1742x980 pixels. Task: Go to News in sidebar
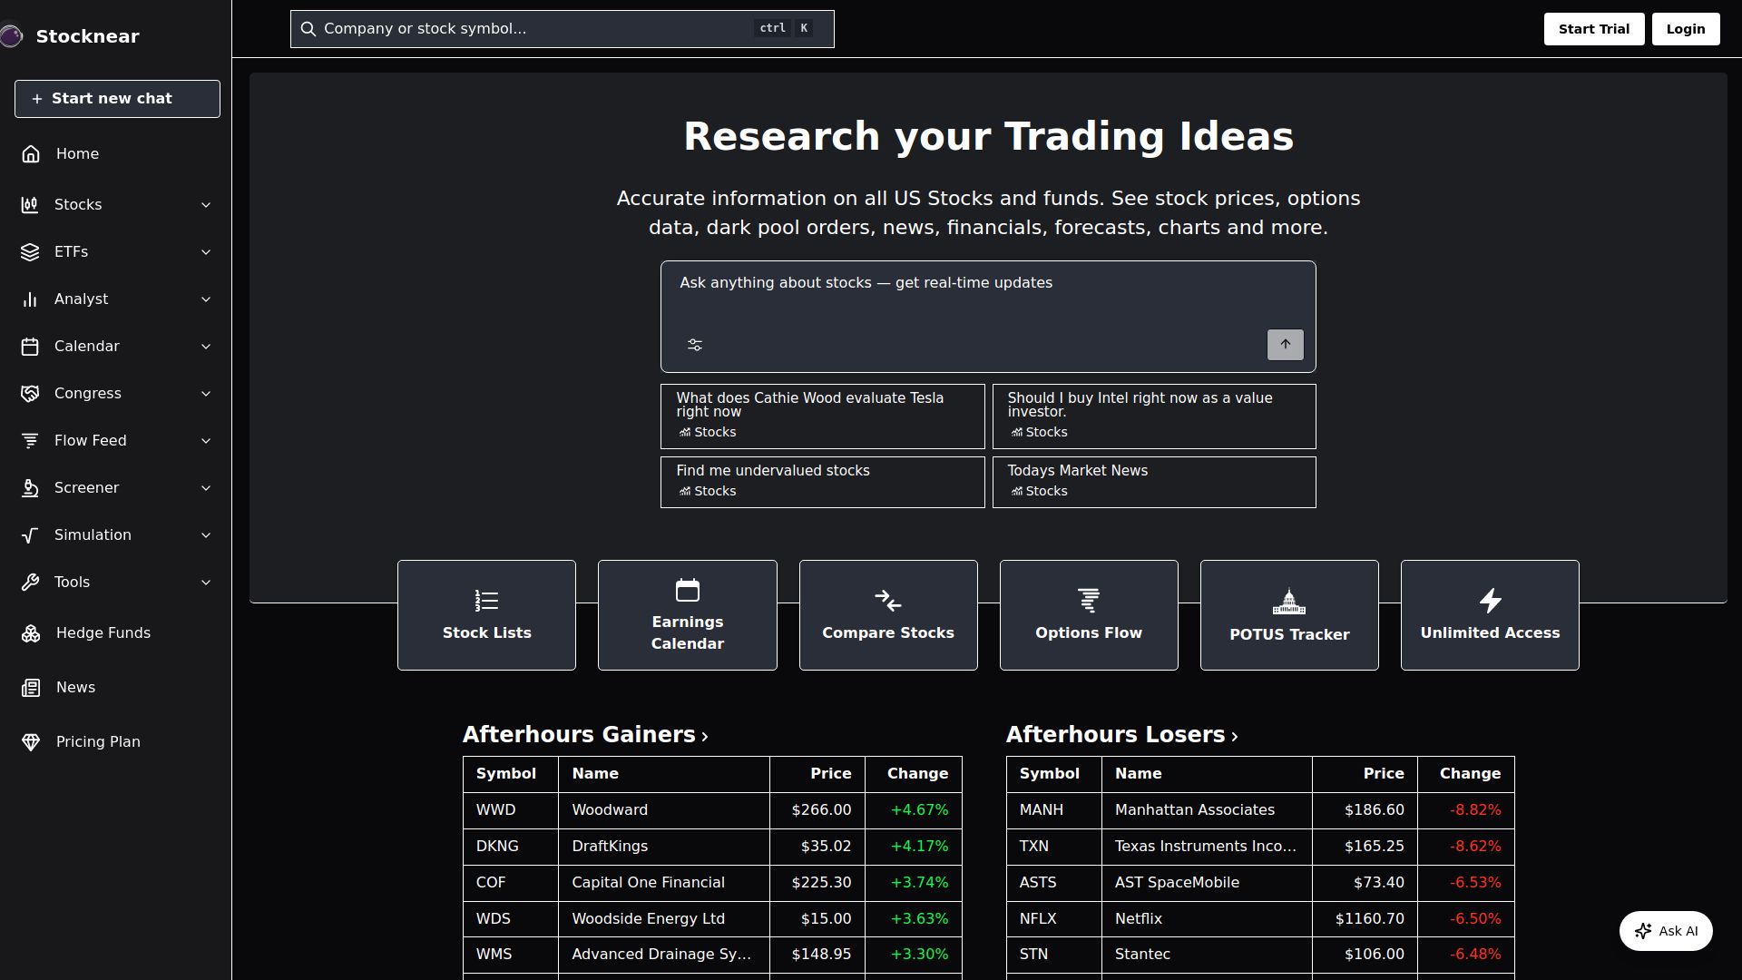[75, 688]
